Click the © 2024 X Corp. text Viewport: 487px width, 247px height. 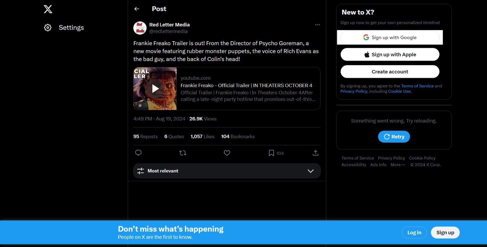[x=425, y=165]
